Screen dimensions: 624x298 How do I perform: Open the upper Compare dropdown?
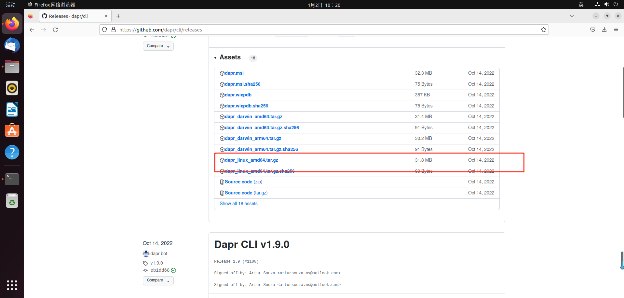(x=158, y=46)
